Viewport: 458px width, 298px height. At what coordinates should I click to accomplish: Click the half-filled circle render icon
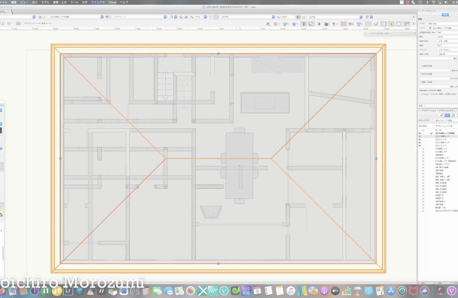point(319,24)
